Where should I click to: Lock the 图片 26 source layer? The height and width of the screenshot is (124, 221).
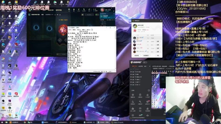point(133,85)
